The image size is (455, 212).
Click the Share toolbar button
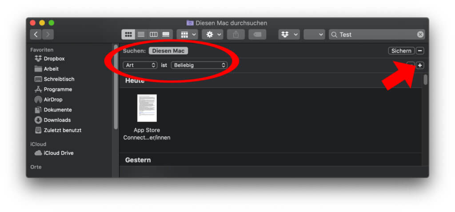[235, 35]
